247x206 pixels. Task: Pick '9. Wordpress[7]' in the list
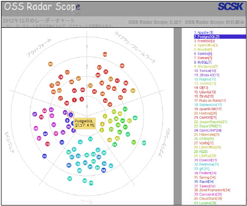pyautogui.click(x=206, y=67)
